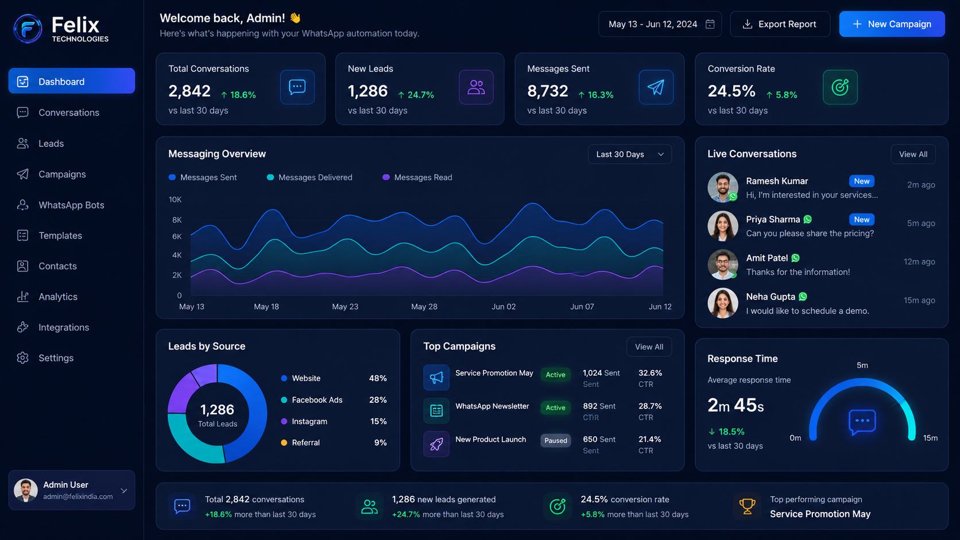
Task: Click the rocket icon for New Product Launch
Action: pos(436,444)
